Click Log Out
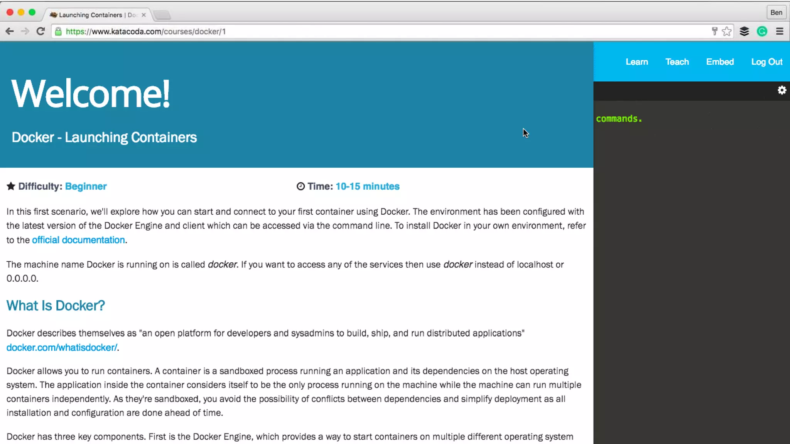Screen dimensions: 790x444 pos(766,62)
